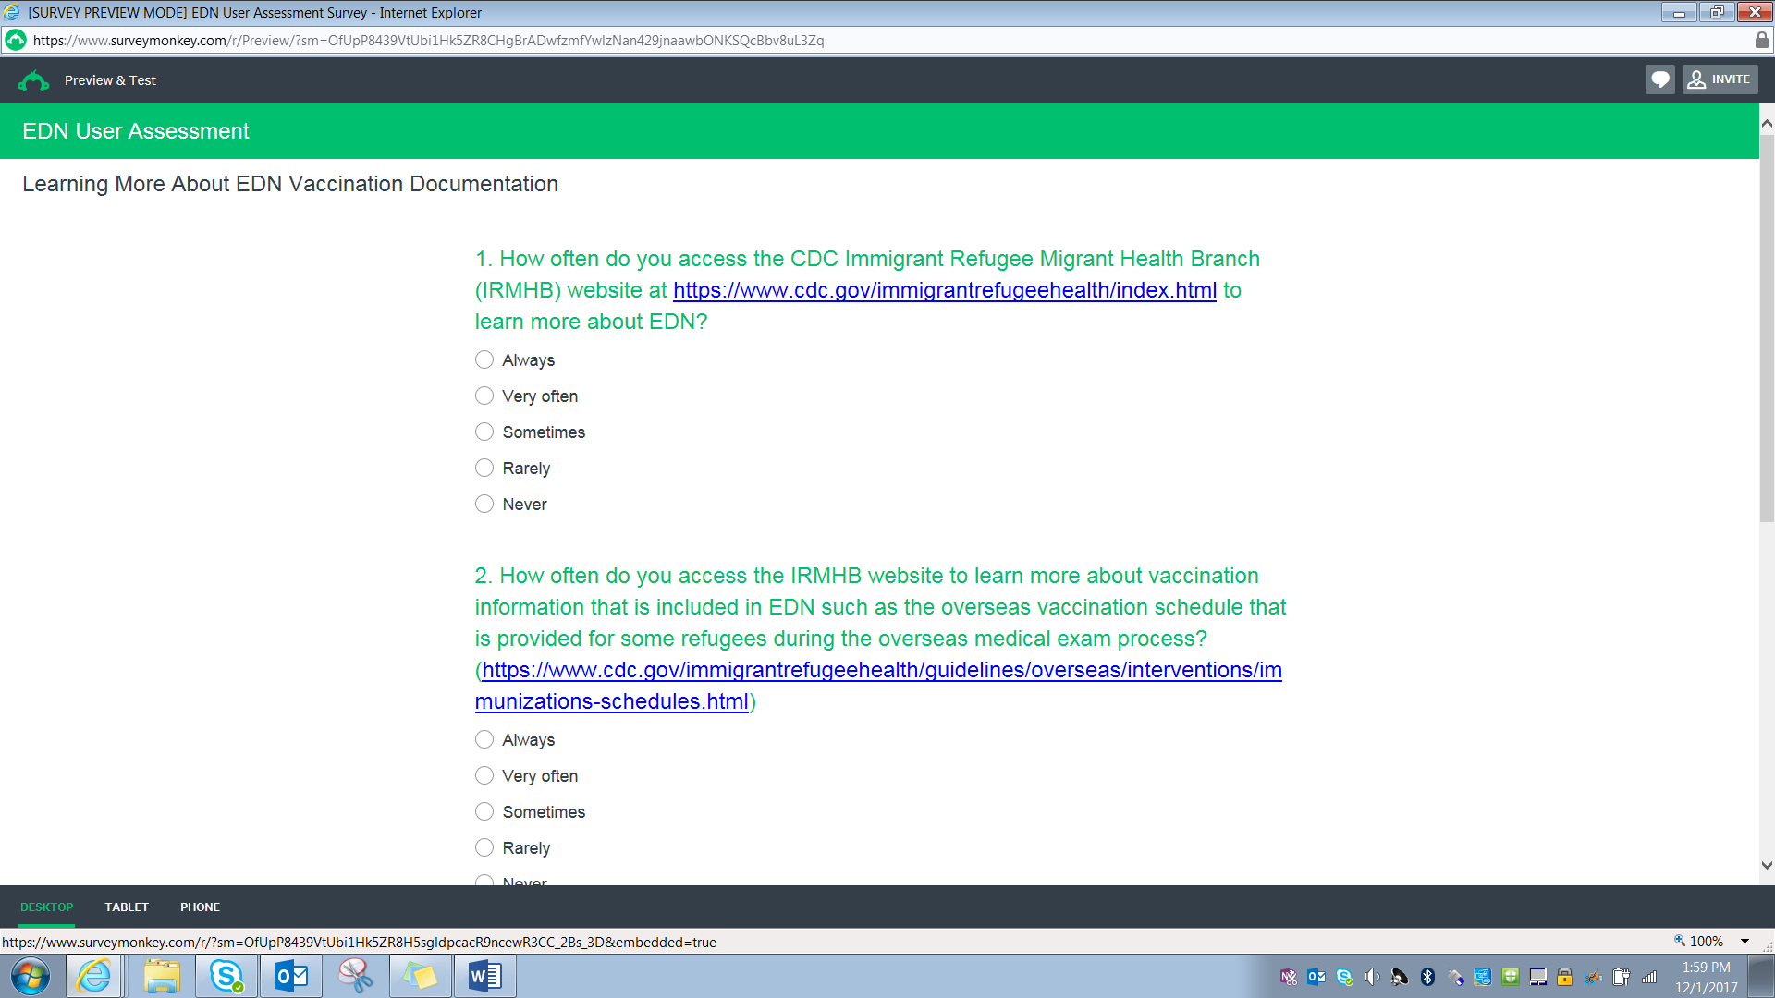1775x998 pixels.
Task: Open the comments speech bubble icon
Action: [1659, 79]
